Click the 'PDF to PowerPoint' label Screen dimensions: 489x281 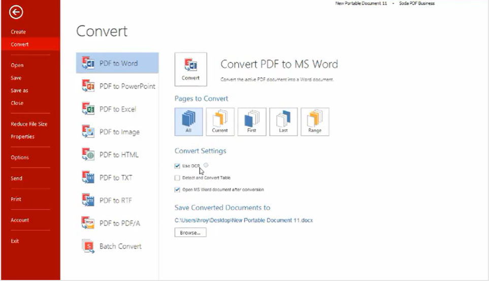[x=127, y=86]
